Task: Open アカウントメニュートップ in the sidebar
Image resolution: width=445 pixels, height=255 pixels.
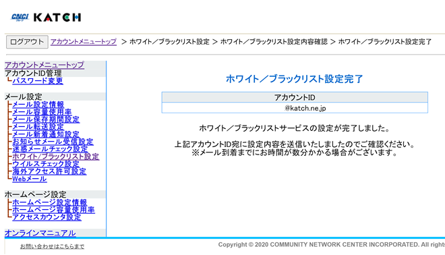Action: 44,65
